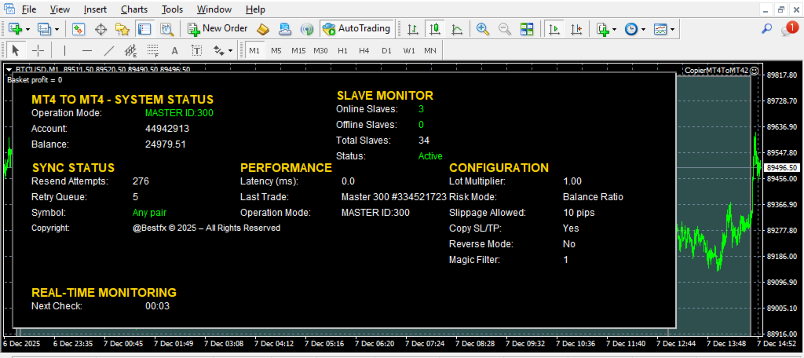The image size is (804, 358).
Task: Click the notification bubble showing 1 alert
Action: (790, 29)
